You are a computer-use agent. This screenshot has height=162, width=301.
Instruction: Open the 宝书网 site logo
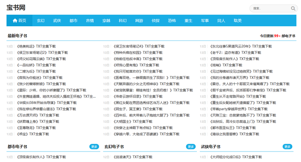coord(16,8)
